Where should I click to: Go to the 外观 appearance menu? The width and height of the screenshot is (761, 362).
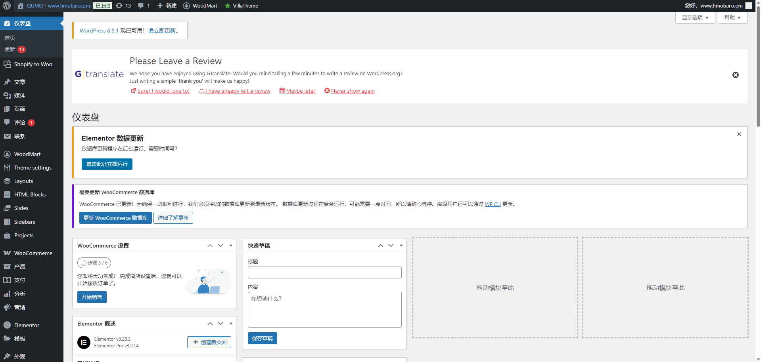20,356
